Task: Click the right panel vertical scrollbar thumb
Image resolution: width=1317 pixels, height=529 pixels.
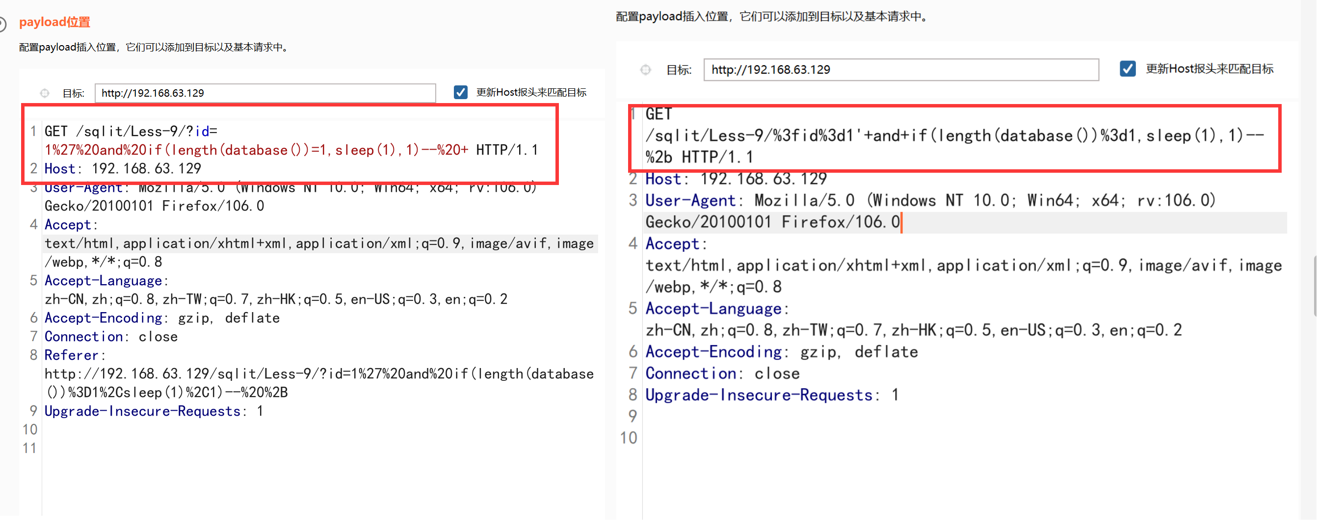Action: [x=1315, y=286]
